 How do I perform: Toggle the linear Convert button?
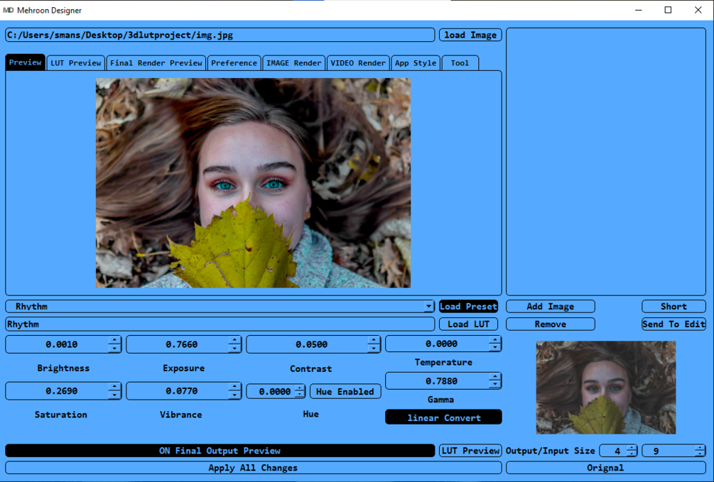(443, 417)
